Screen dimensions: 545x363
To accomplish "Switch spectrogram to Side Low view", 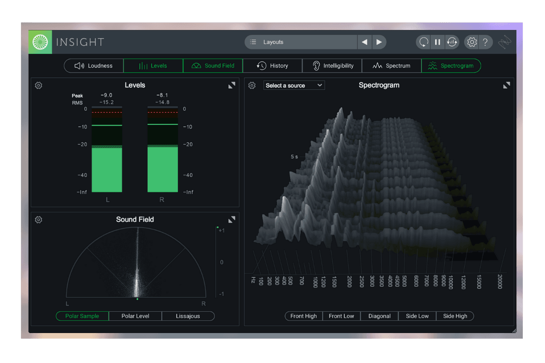I will click(417, 316).
